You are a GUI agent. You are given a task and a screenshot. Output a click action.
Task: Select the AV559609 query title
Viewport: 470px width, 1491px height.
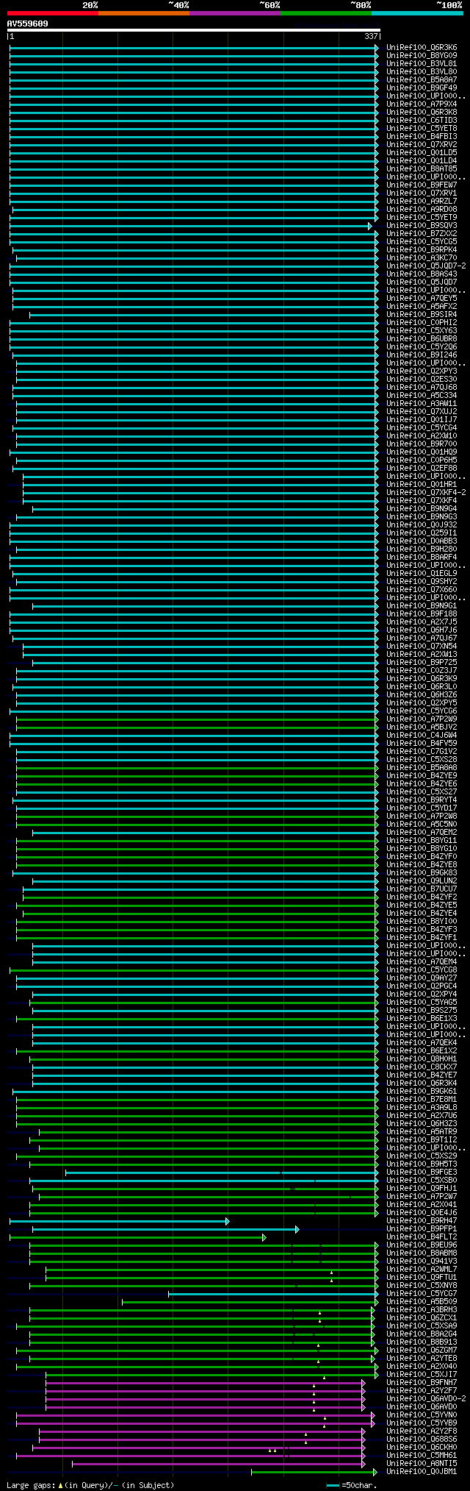point(28,24)
